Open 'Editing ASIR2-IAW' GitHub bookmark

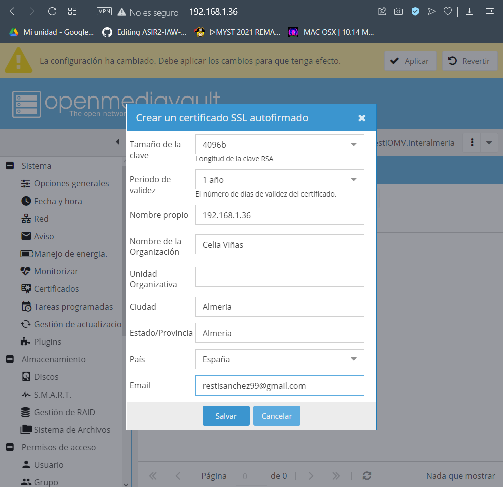tap(144, 32)
